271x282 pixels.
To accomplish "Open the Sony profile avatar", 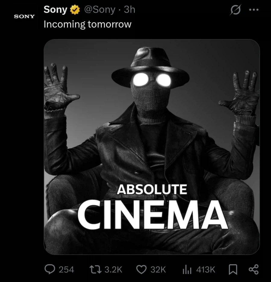I will [24, 16].
